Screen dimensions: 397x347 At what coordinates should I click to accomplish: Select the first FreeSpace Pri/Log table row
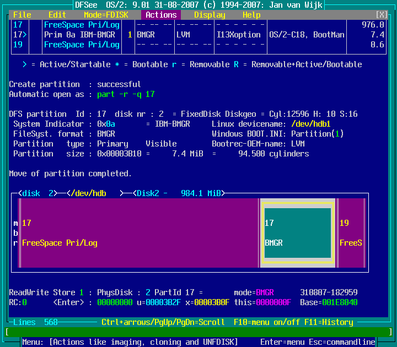(82, 25)
